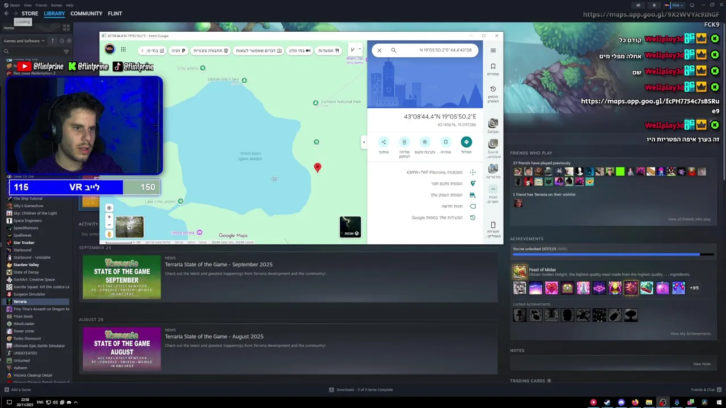Open the Maps language input dropdown arrow
This screenshot has height=408, width=726.
359,49
